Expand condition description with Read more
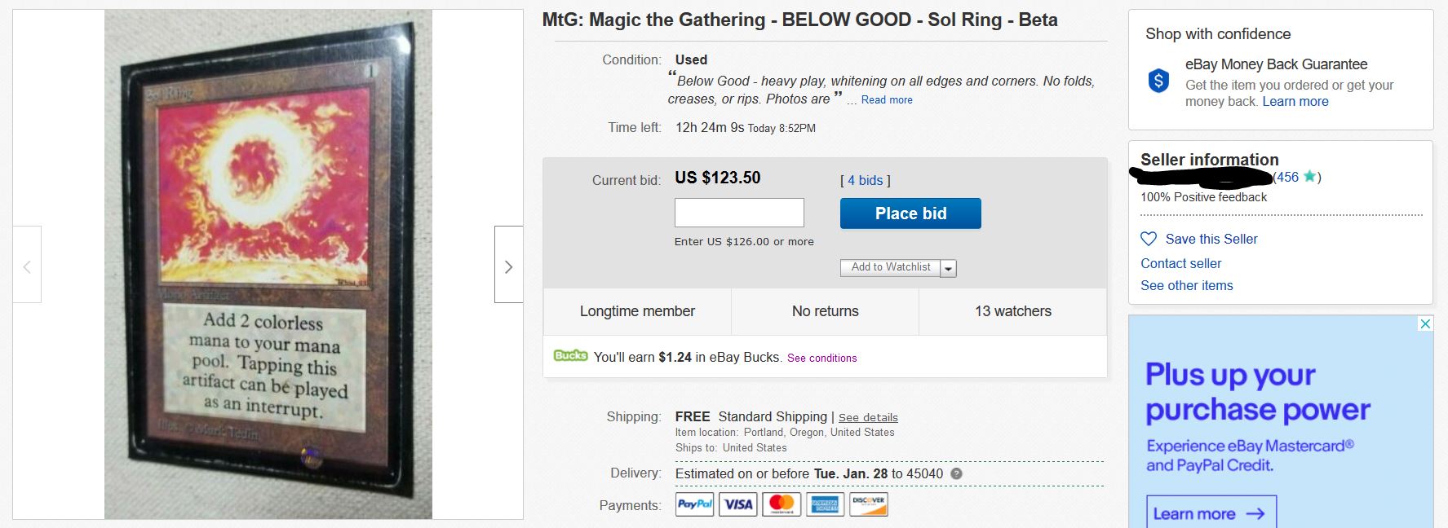1448x528 pixels. (887, 99)
